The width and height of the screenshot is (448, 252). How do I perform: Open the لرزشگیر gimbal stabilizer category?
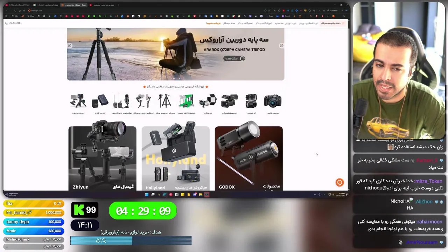point(143,104)
